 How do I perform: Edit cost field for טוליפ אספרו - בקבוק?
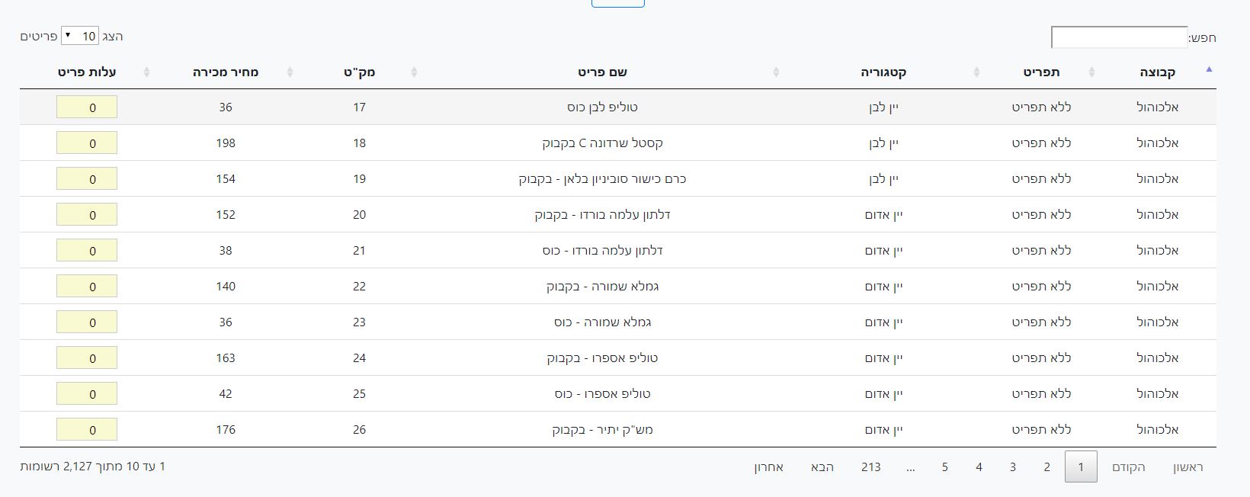[x=87, y=358]
